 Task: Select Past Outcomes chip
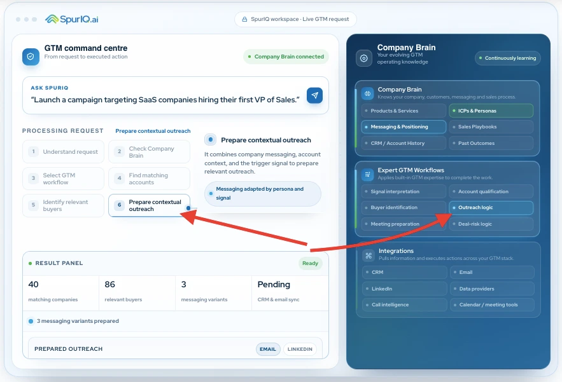[x=491, y=143]
